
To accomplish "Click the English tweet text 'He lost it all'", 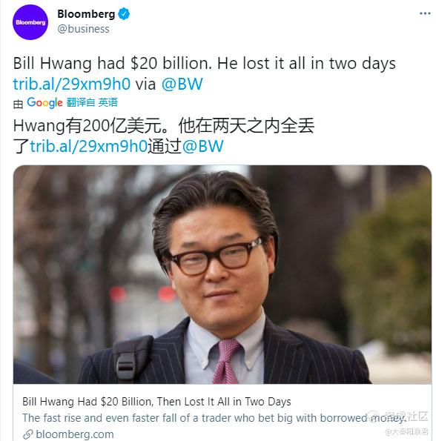I will [x=262, y=63].
